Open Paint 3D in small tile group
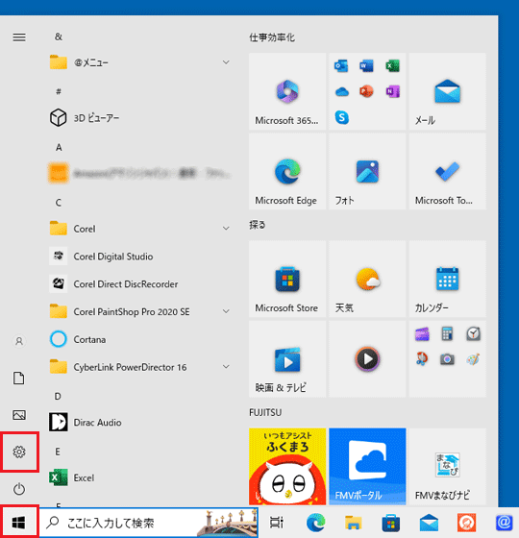 [473, 359]
